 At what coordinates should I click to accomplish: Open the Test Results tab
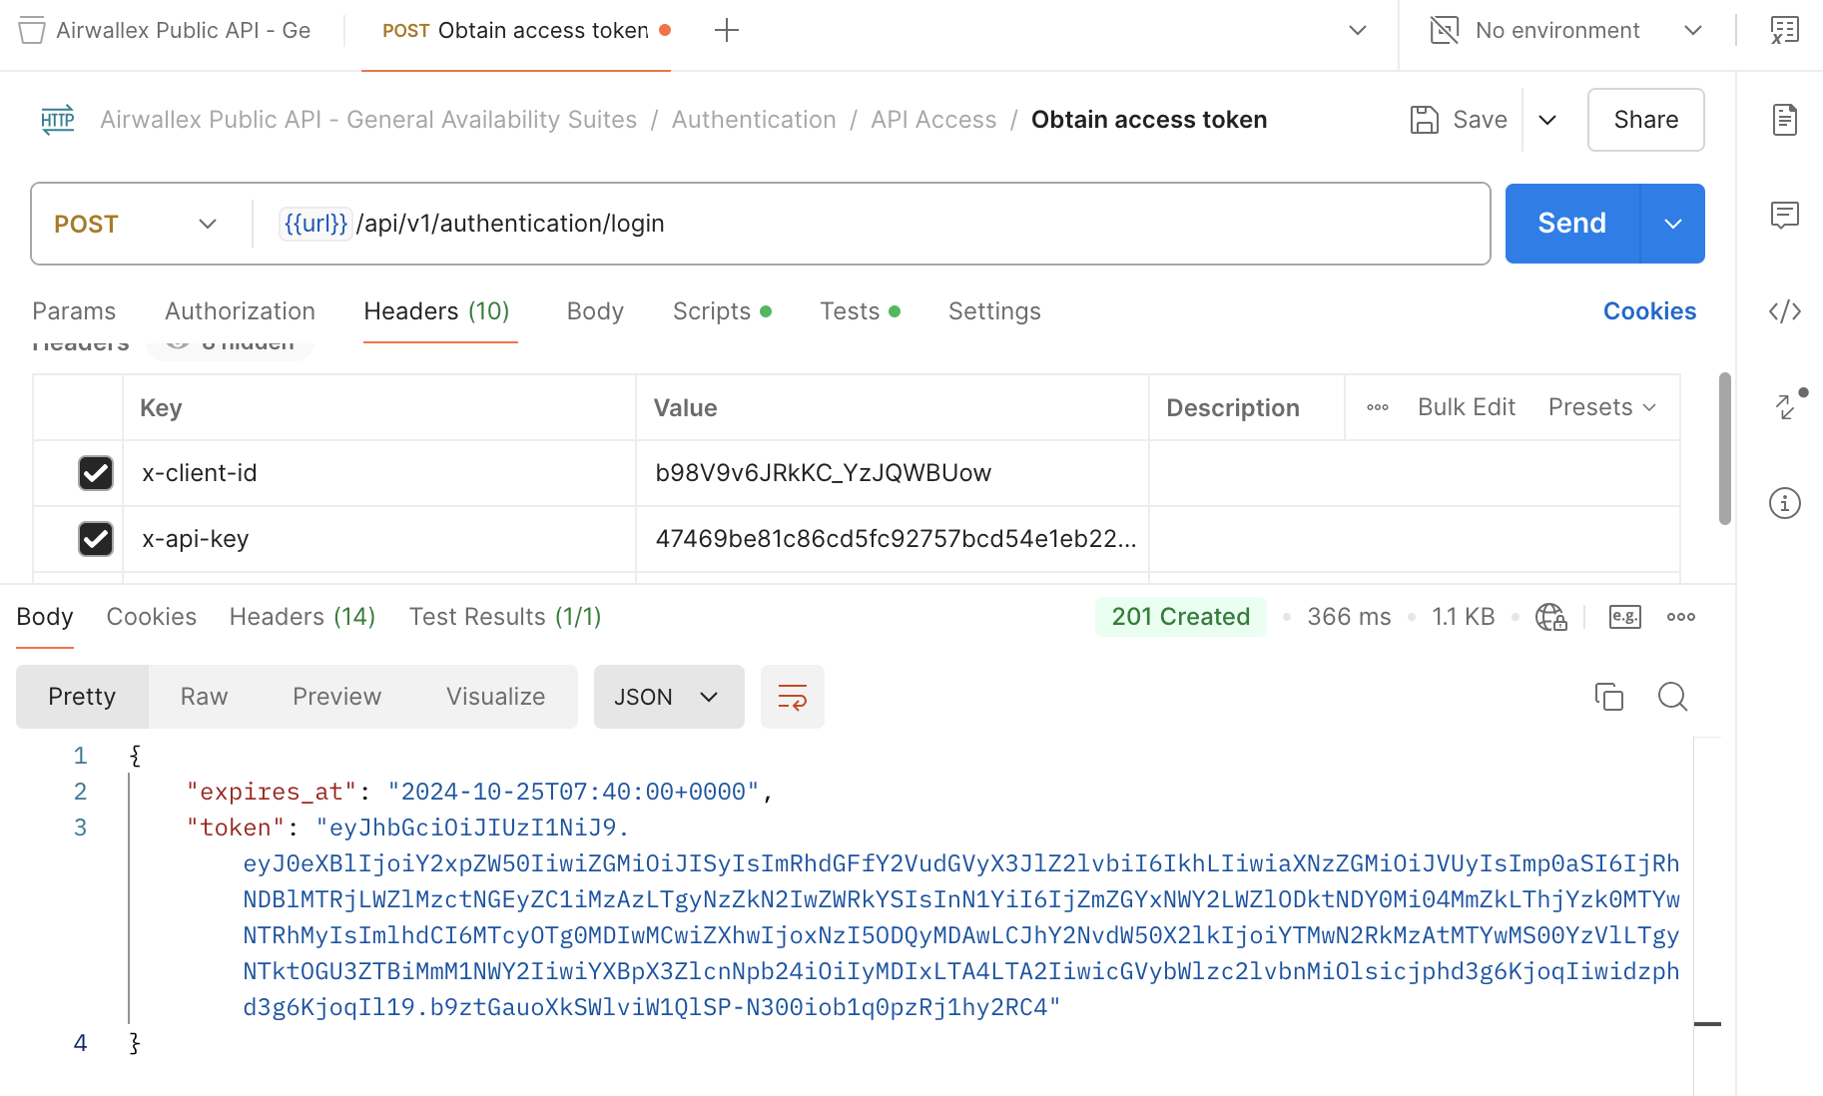pyautogui.click(x=503, y=617)
